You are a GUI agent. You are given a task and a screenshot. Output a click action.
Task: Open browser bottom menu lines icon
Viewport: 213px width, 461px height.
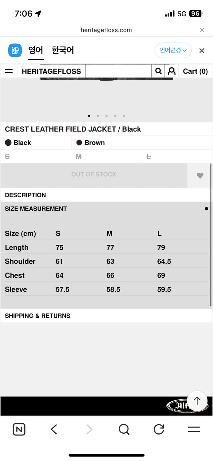tap(194, 429)
